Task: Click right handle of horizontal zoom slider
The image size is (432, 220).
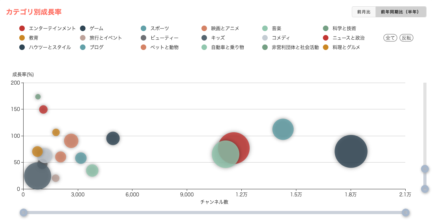Action: [406, 213]
